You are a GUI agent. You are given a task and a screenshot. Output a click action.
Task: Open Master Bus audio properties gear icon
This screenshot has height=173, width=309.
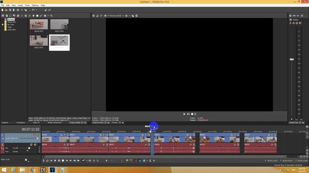pyautogui.click(x=290, y=16)
